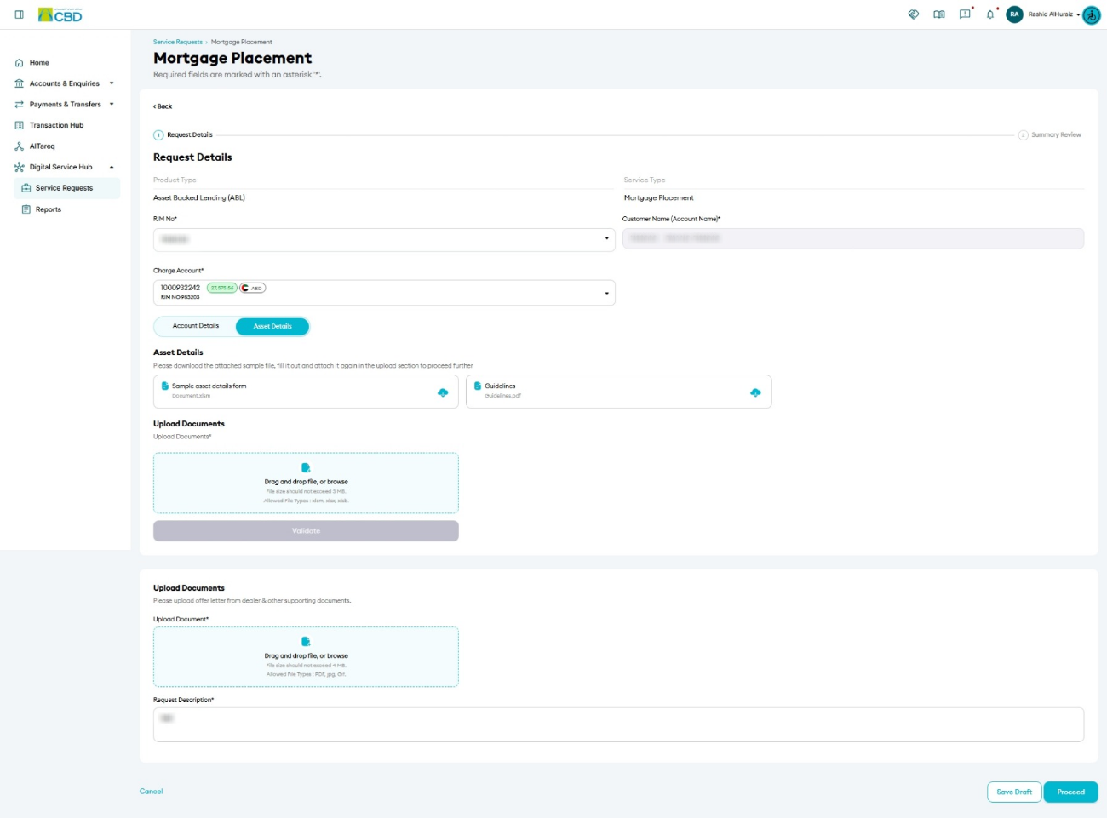The image size is (1107, 818).
Task: Open the tag offers icon in header
Action: tap(914, 14)
